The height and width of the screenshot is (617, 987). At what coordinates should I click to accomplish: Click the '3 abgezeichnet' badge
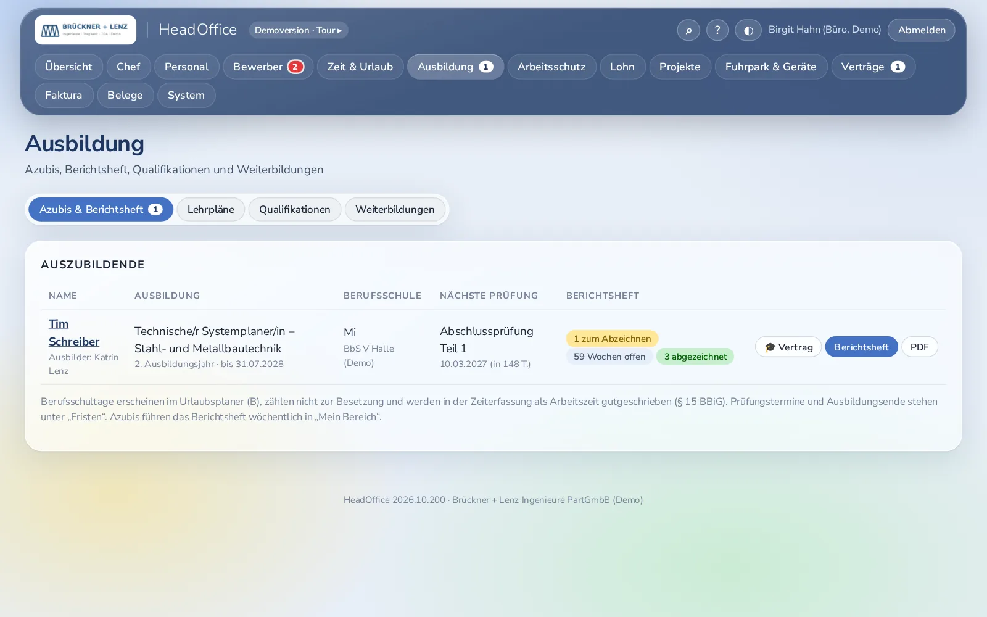pos(695,357)
